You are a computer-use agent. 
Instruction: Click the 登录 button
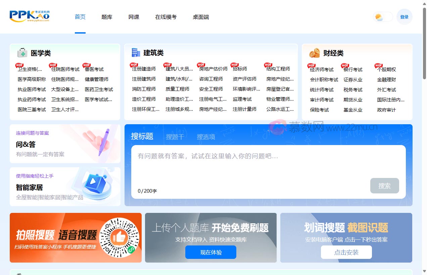click(x=404, y=16)
